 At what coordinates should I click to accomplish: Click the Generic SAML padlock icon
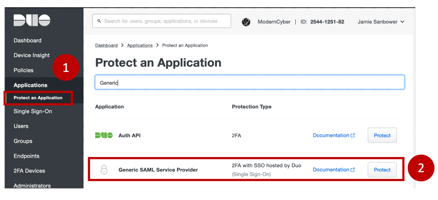104,170
